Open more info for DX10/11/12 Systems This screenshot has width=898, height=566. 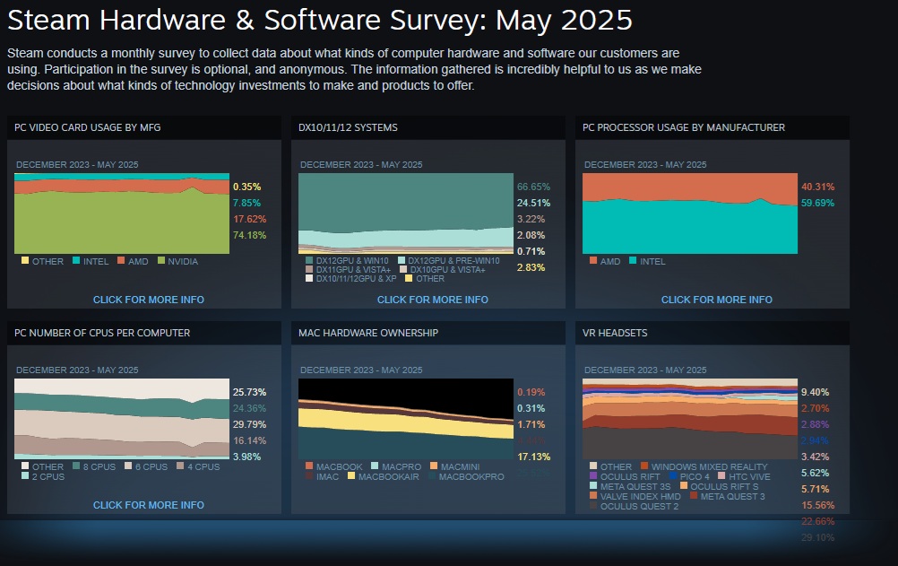click(x=432, y=300)
